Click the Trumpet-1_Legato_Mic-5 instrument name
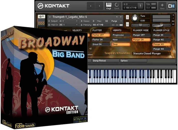The height and width of the screenshot is (130, 178). (70, 17)
